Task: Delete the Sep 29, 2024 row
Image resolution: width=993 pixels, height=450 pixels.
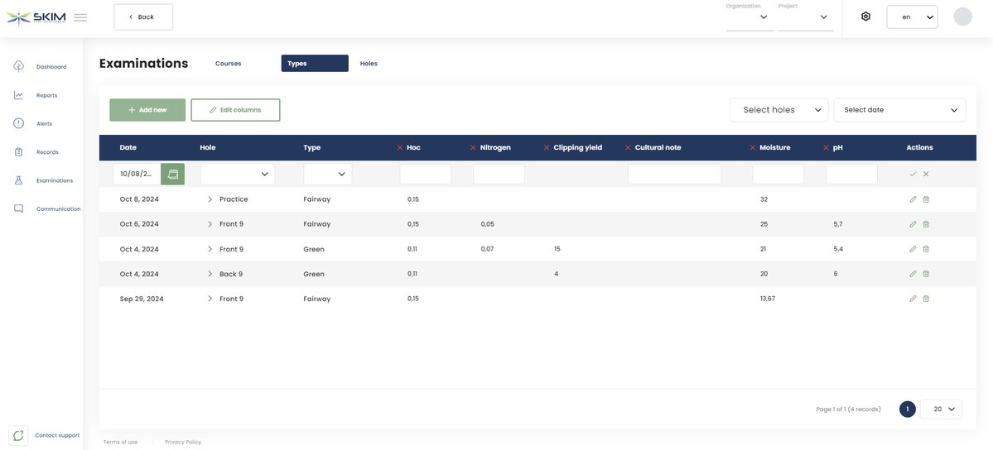Action: pos(926,299)
